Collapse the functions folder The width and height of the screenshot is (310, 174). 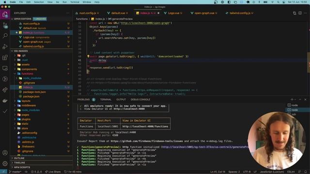(x=41, y=73)
